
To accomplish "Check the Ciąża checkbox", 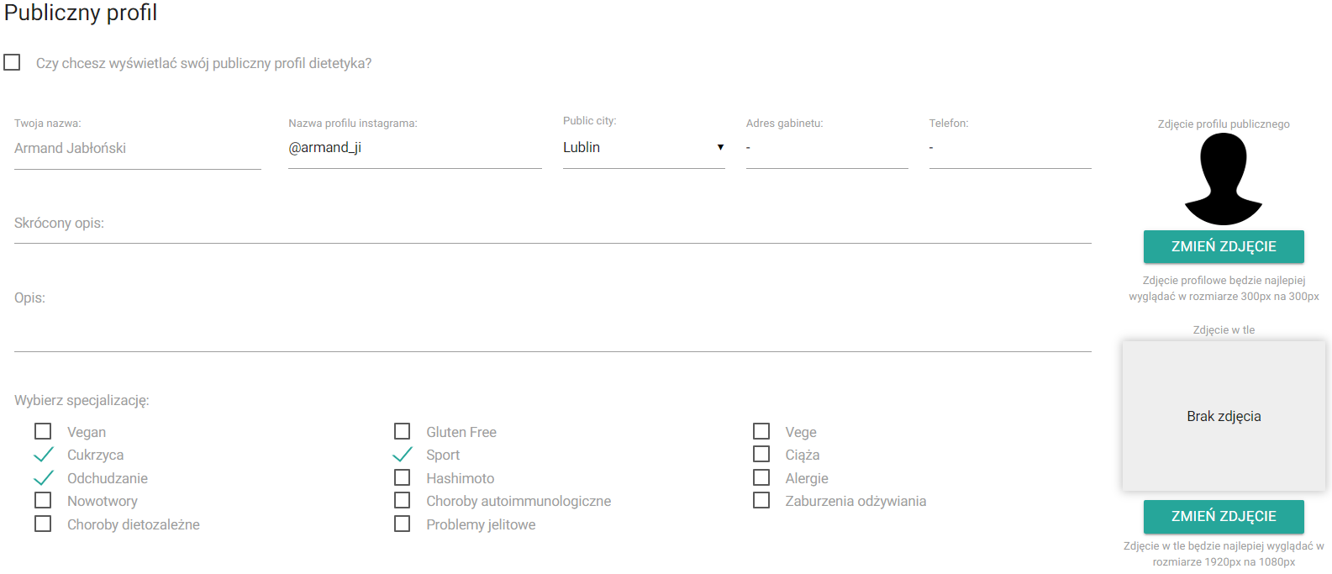I will (761, 454).
